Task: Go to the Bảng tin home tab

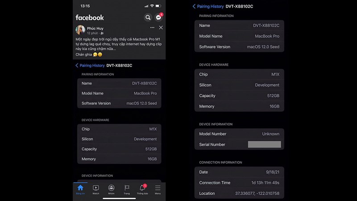Action: tap(80, 189)
